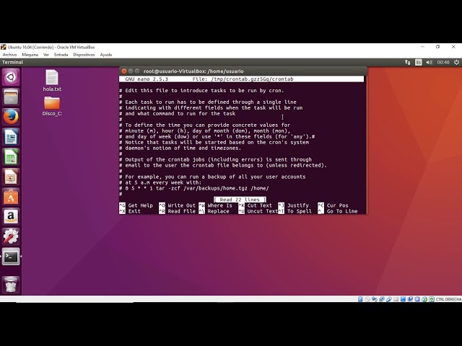Open LibreOffice Writer from the launcher
This screenshot has height=346, width=462.
[11, 137]
